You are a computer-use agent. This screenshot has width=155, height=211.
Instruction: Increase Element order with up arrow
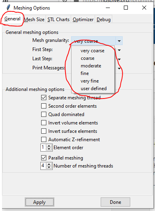(x=49, y=146)
